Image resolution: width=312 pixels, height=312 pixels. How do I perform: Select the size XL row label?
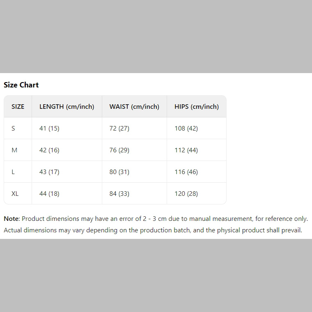click(x=15, y=194)
